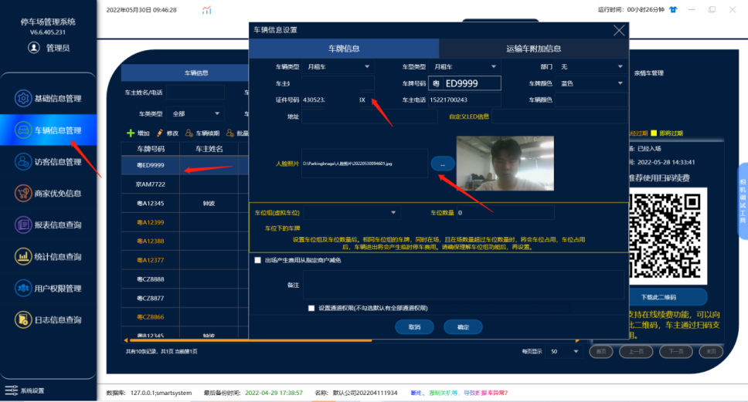Expand the 车辆类型 月租车 dropdown
This screenshot has height=402, width=748.
(x=367, y=66)
